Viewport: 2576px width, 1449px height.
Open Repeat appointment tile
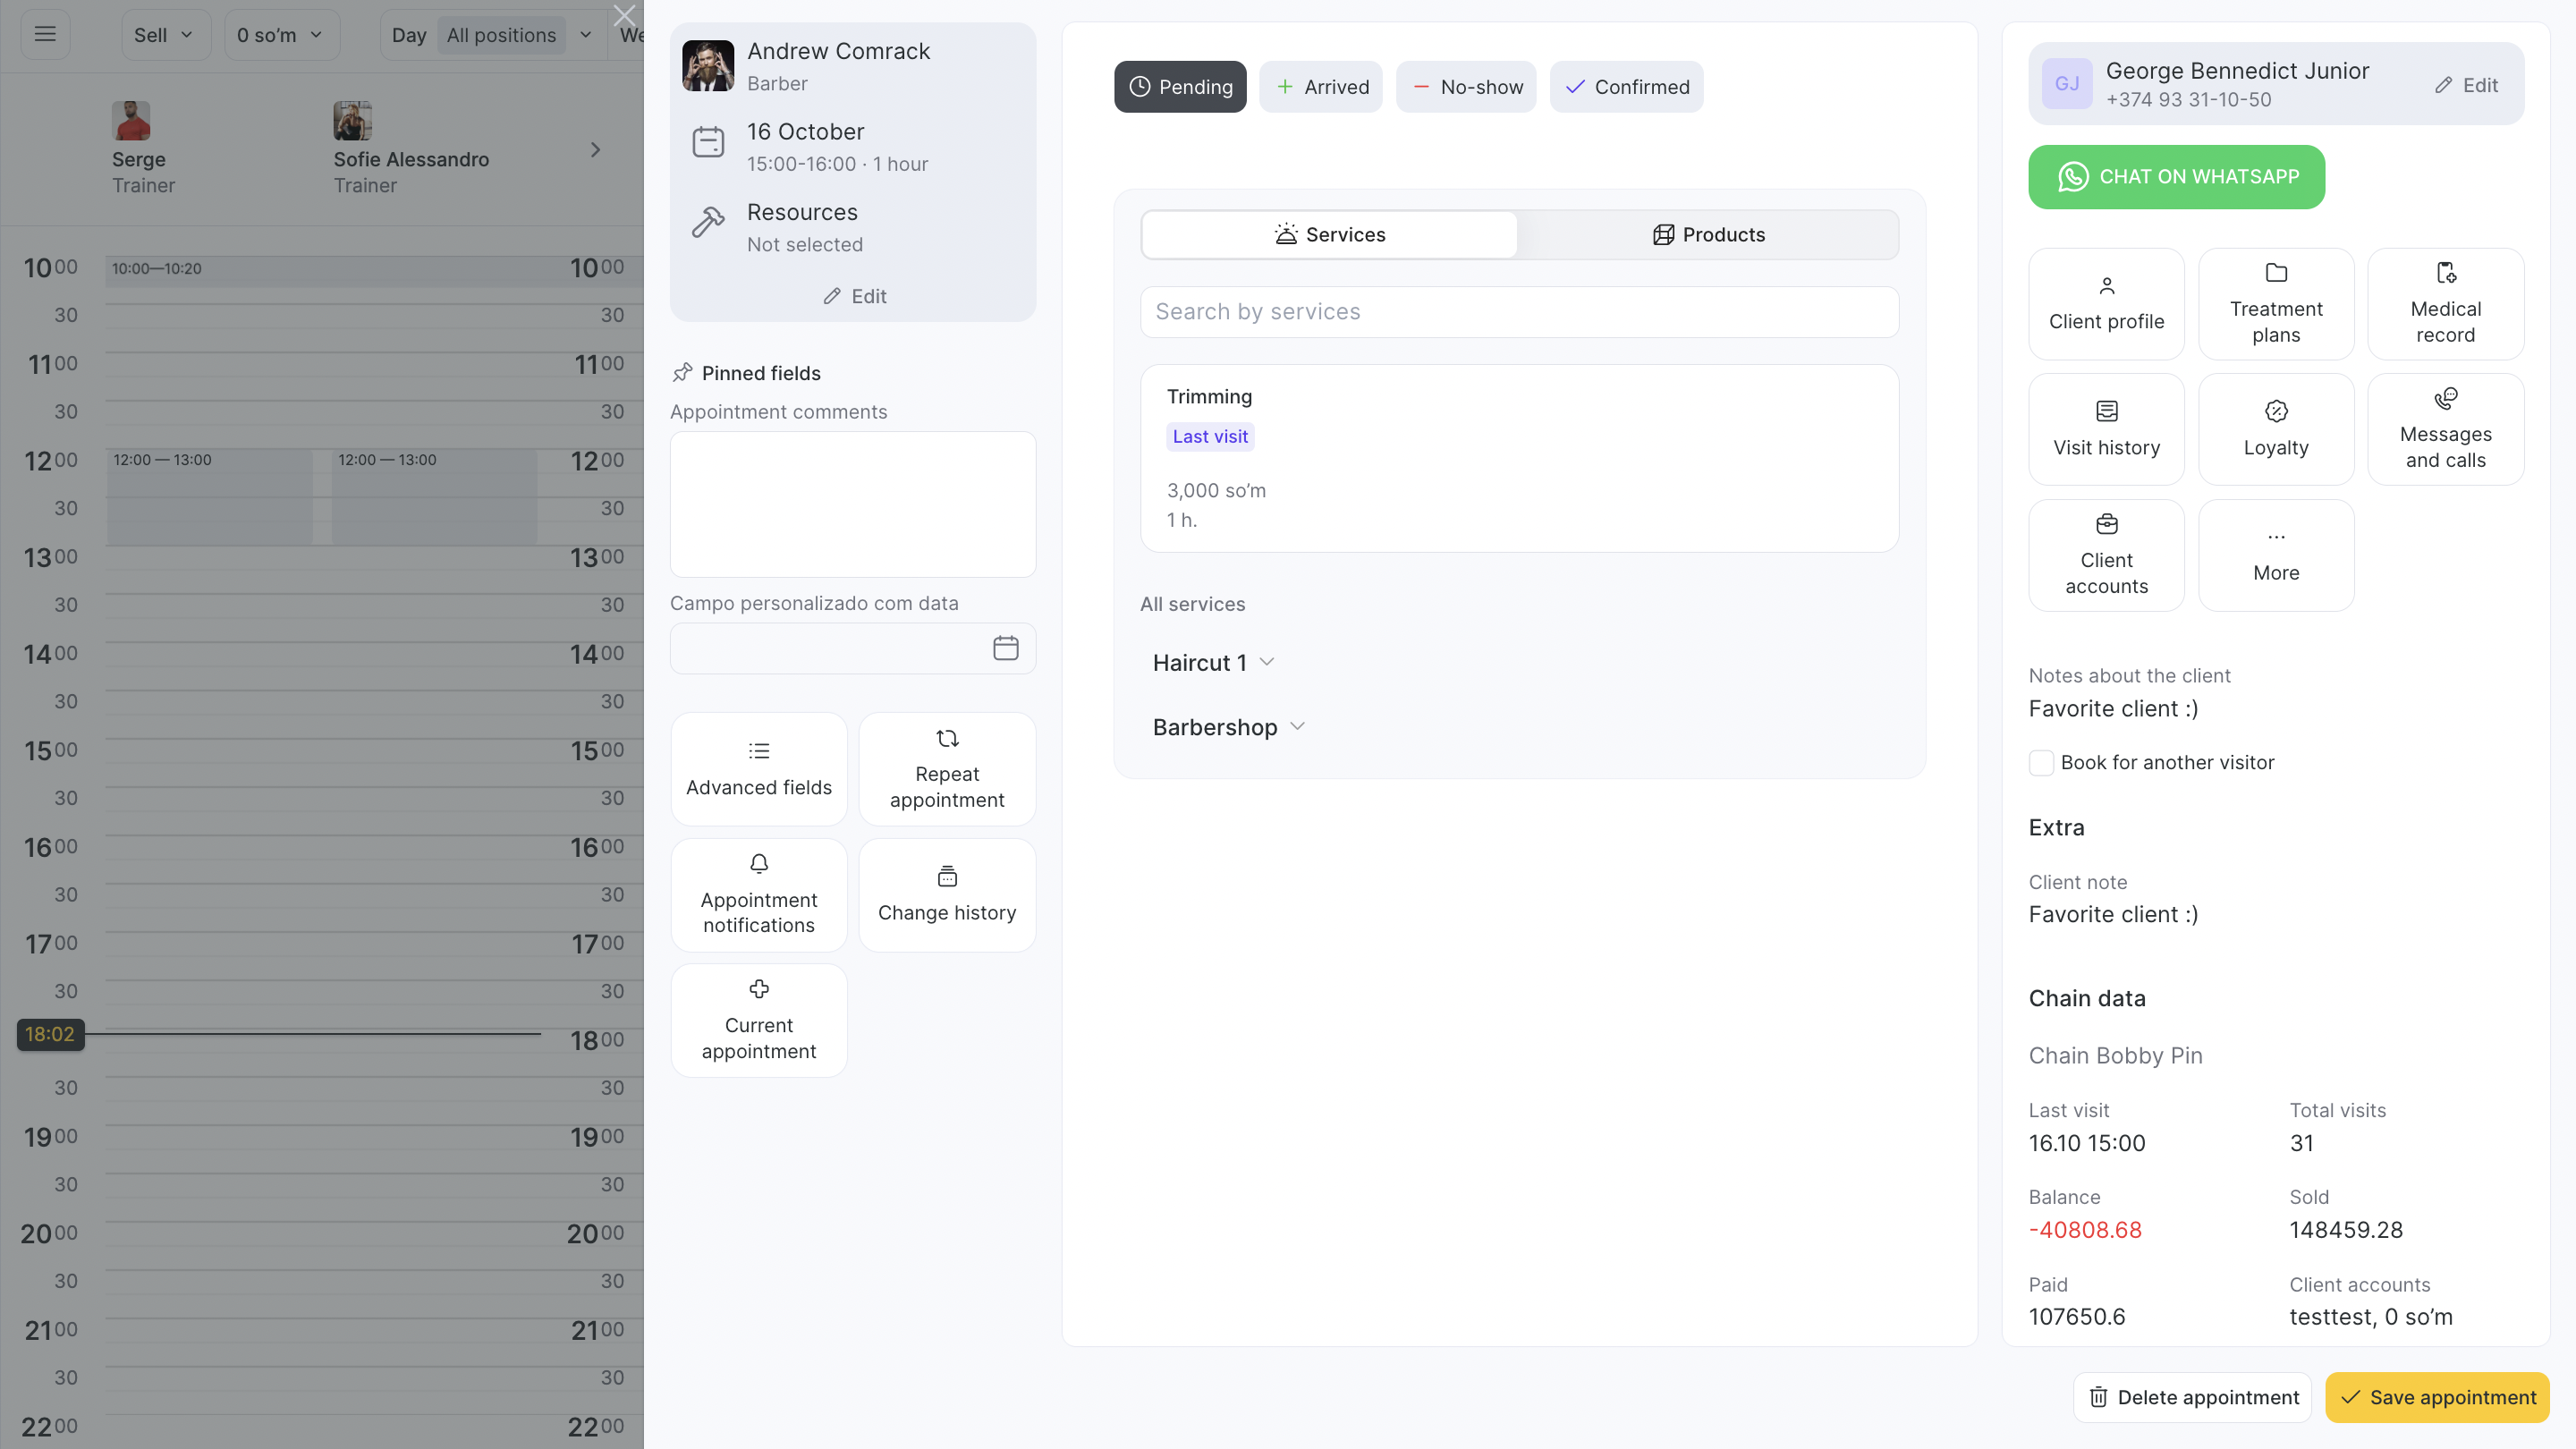click(946, 769)
